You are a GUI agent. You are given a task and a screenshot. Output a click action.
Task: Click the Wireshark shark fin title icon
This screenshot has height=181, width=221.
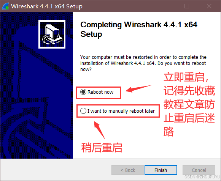[x=5, y=6]
